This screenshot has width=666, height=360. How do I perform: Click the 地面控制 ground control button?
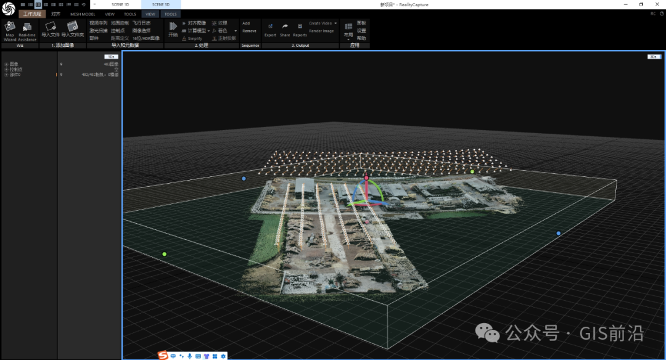120,23
